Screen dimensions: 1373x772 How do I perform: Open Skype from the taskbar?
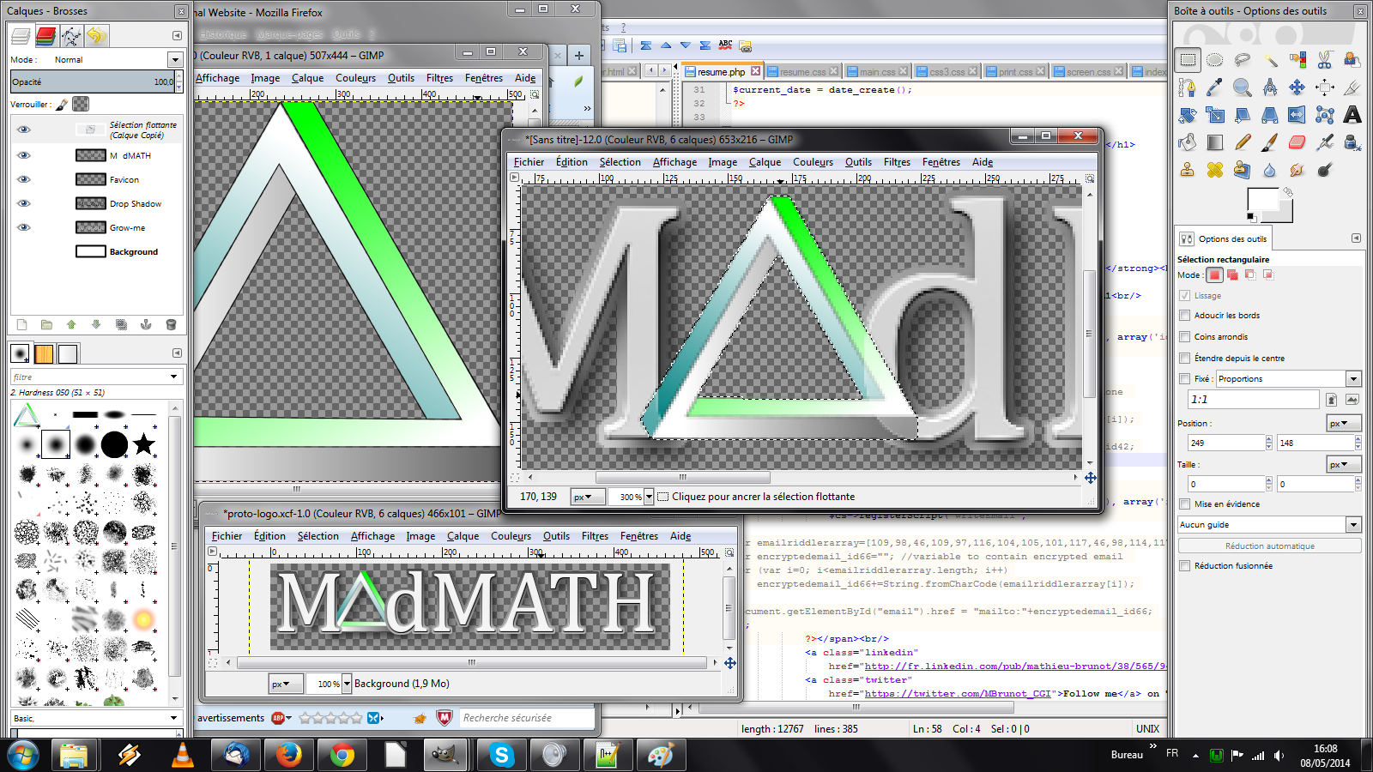click(x=501, y=755)
